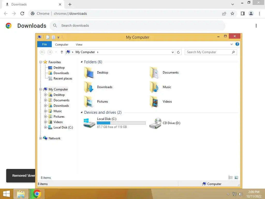This screenshot has width=265, height=199.
Task: Click the breadcrumb arrow after My Computer
Action: tap(98, 52)
